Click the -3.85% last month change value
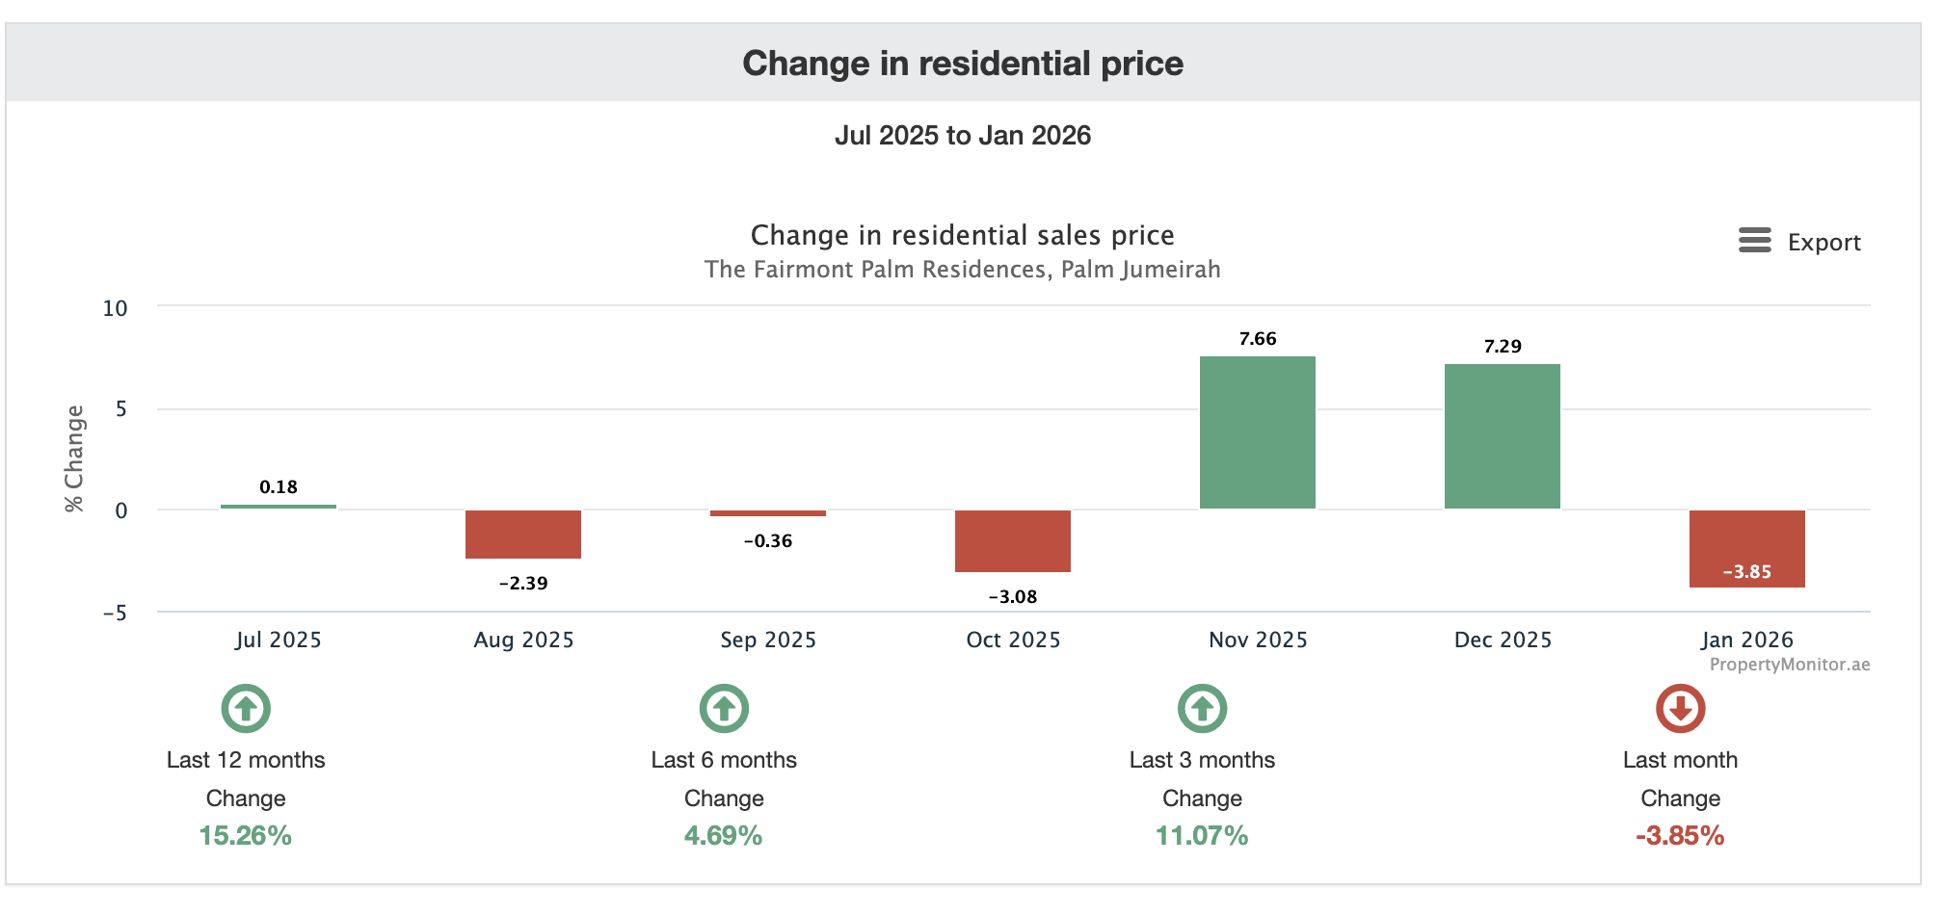 tap(1680, 835)
